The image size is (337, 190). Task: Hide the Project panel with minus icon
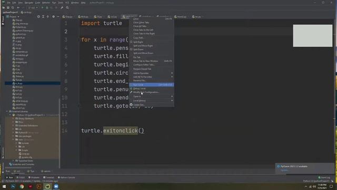[x=58, y=16]
